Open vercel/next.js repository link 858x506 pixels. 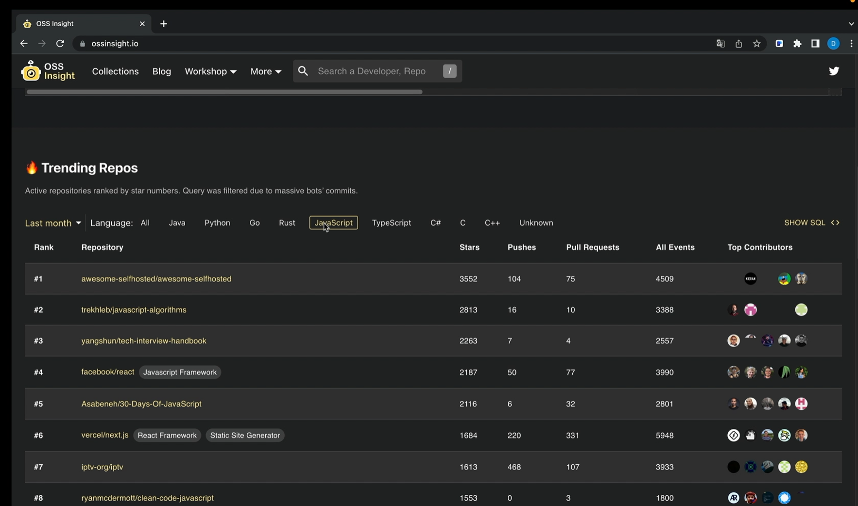pos(105,435)
